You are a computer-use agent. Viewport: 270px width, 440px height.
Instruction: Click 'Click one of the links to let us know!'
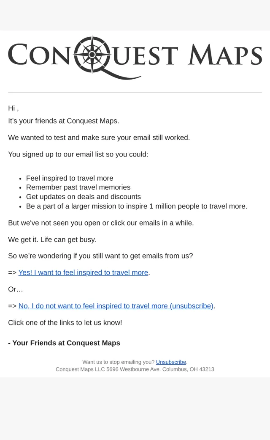click(x=65, y=323)
